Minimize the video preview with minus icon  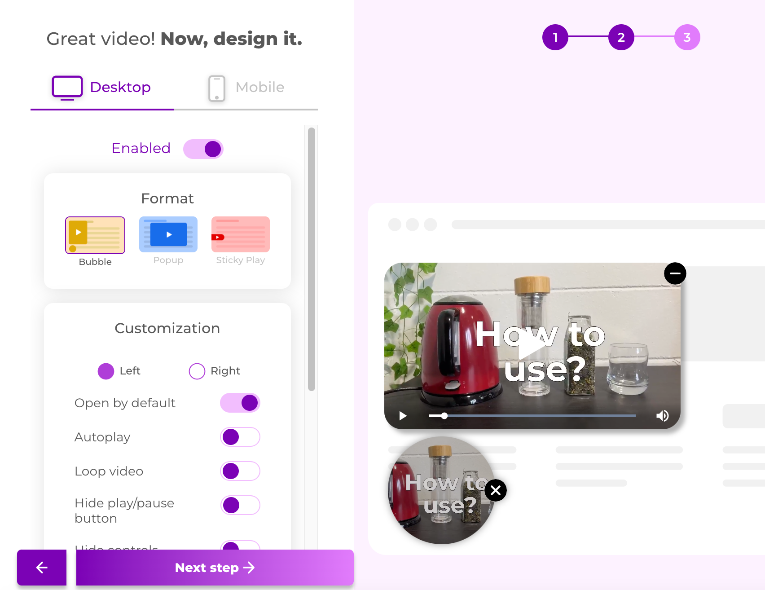tap(675, 273)
